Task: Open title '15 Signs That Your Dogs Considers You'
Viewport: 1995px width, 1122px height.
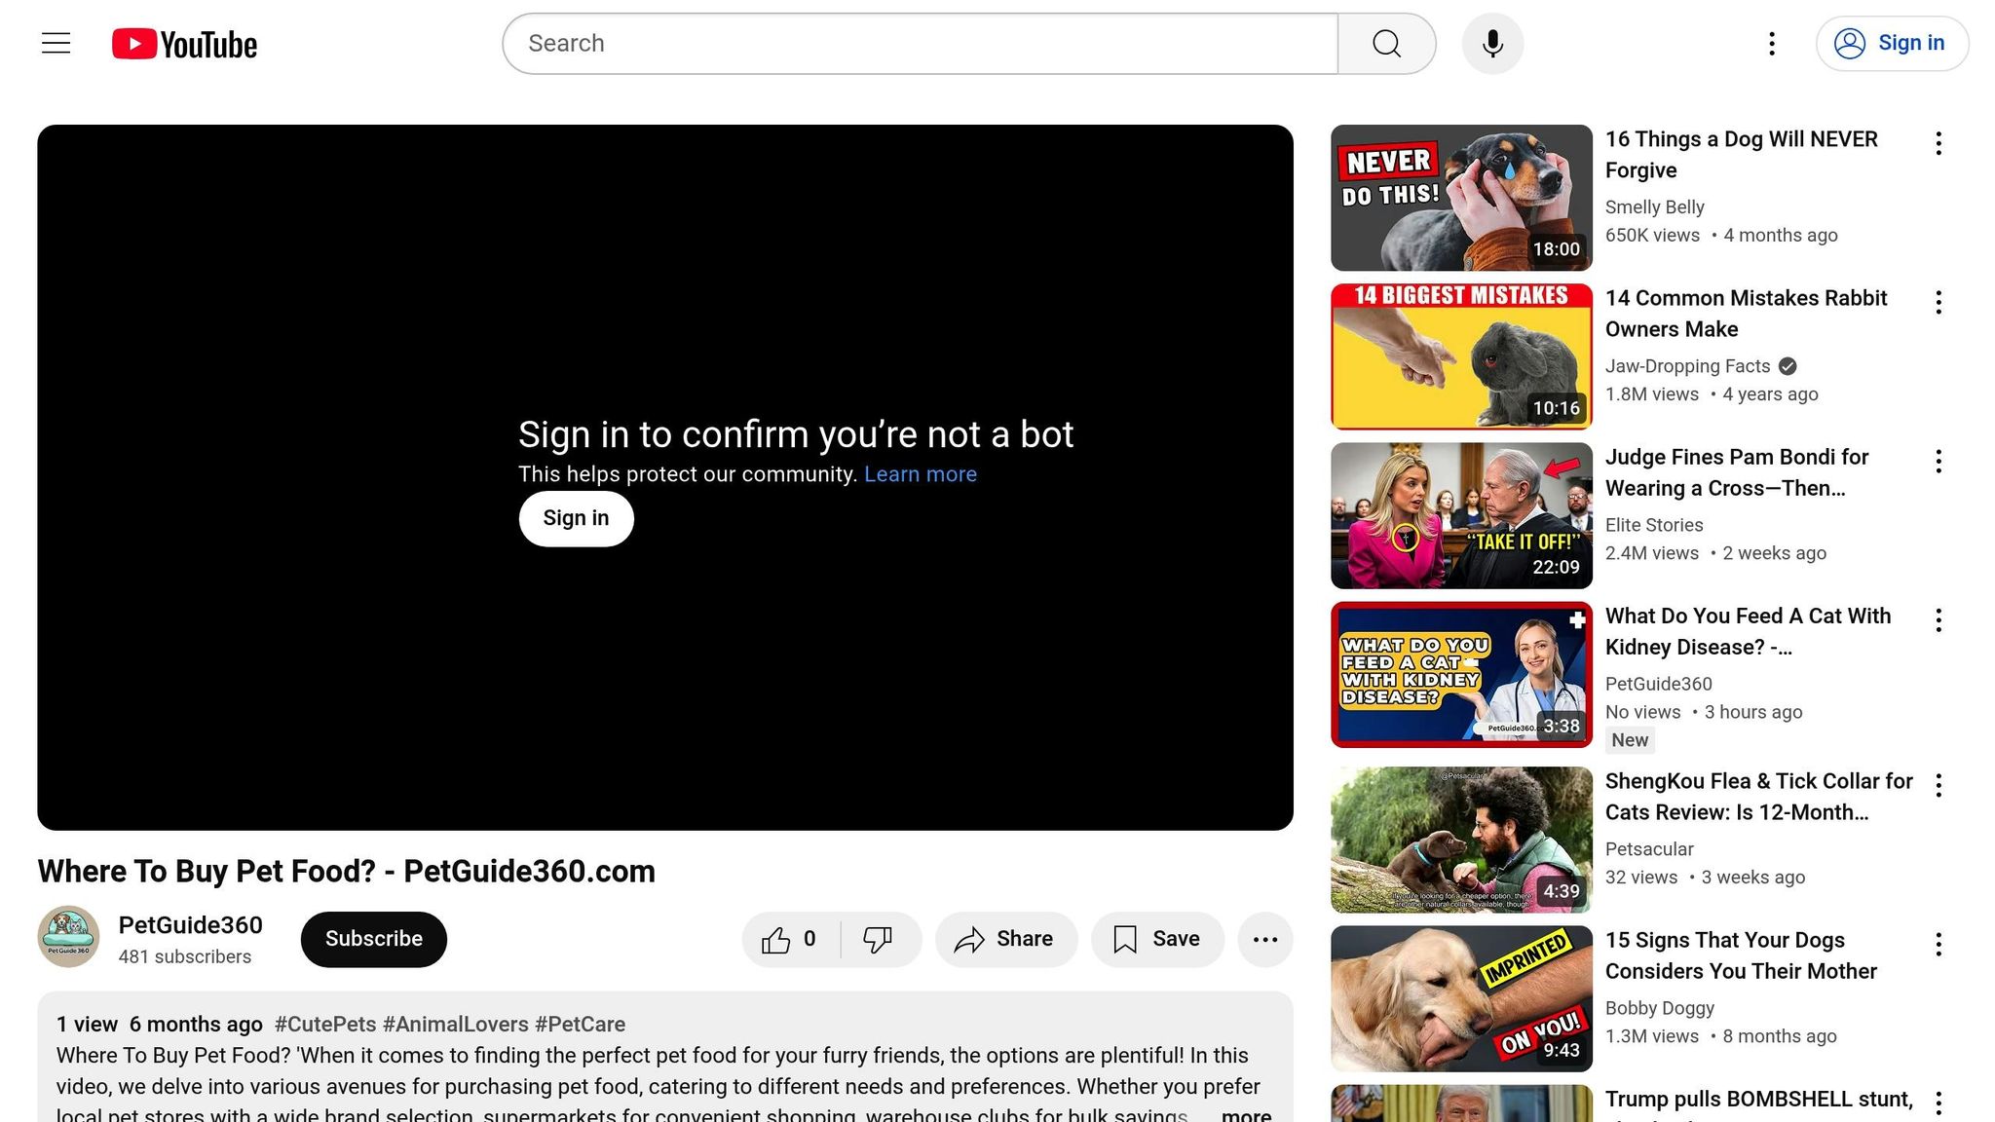Action: pyautogui.click(x=1741, y=955)
